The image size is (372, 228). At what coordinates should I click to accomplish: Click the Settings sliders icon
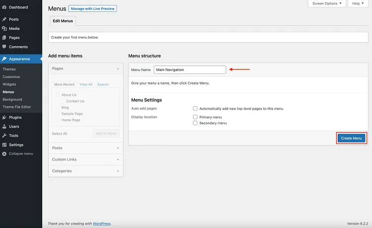[4, 145]
